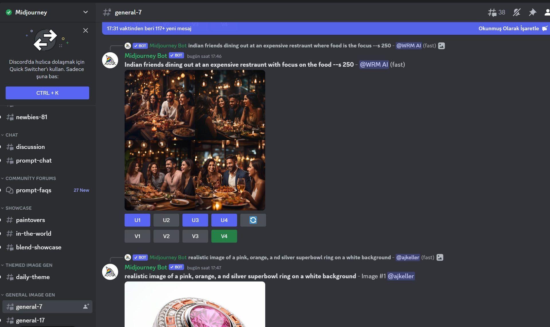Open the prompt-faqs forum channel
The height and width of the screenshot is (327, 550).
[34, 190]
